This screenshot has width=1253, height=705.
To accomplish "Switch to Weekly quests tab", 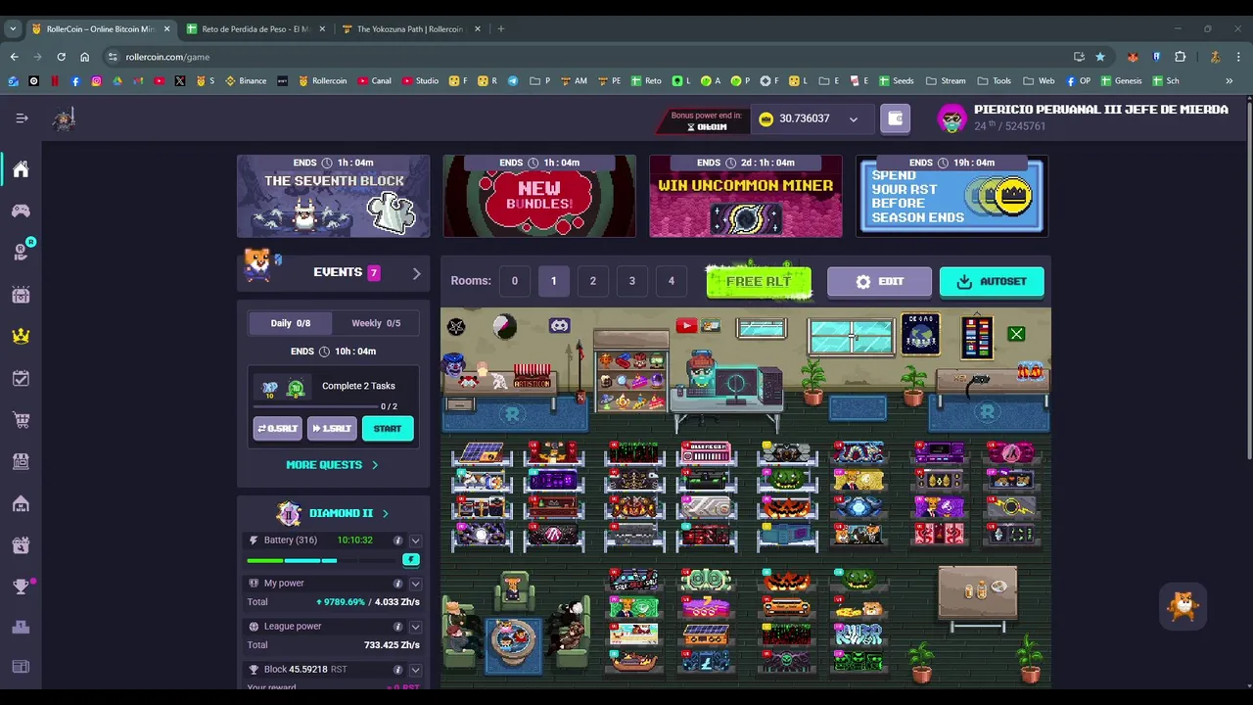I will 376,323.
